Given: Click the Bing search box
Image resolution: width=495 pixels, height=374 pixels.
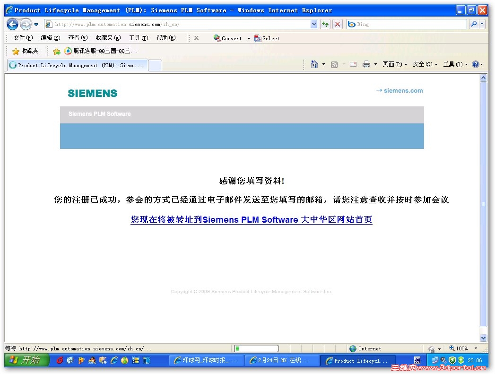Looking at the screenshot, I should [x=407, y=24].
